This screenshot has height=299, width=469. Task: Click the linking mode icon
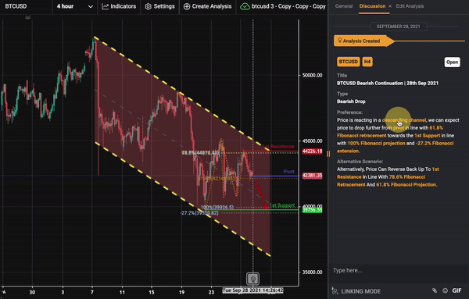335,290
